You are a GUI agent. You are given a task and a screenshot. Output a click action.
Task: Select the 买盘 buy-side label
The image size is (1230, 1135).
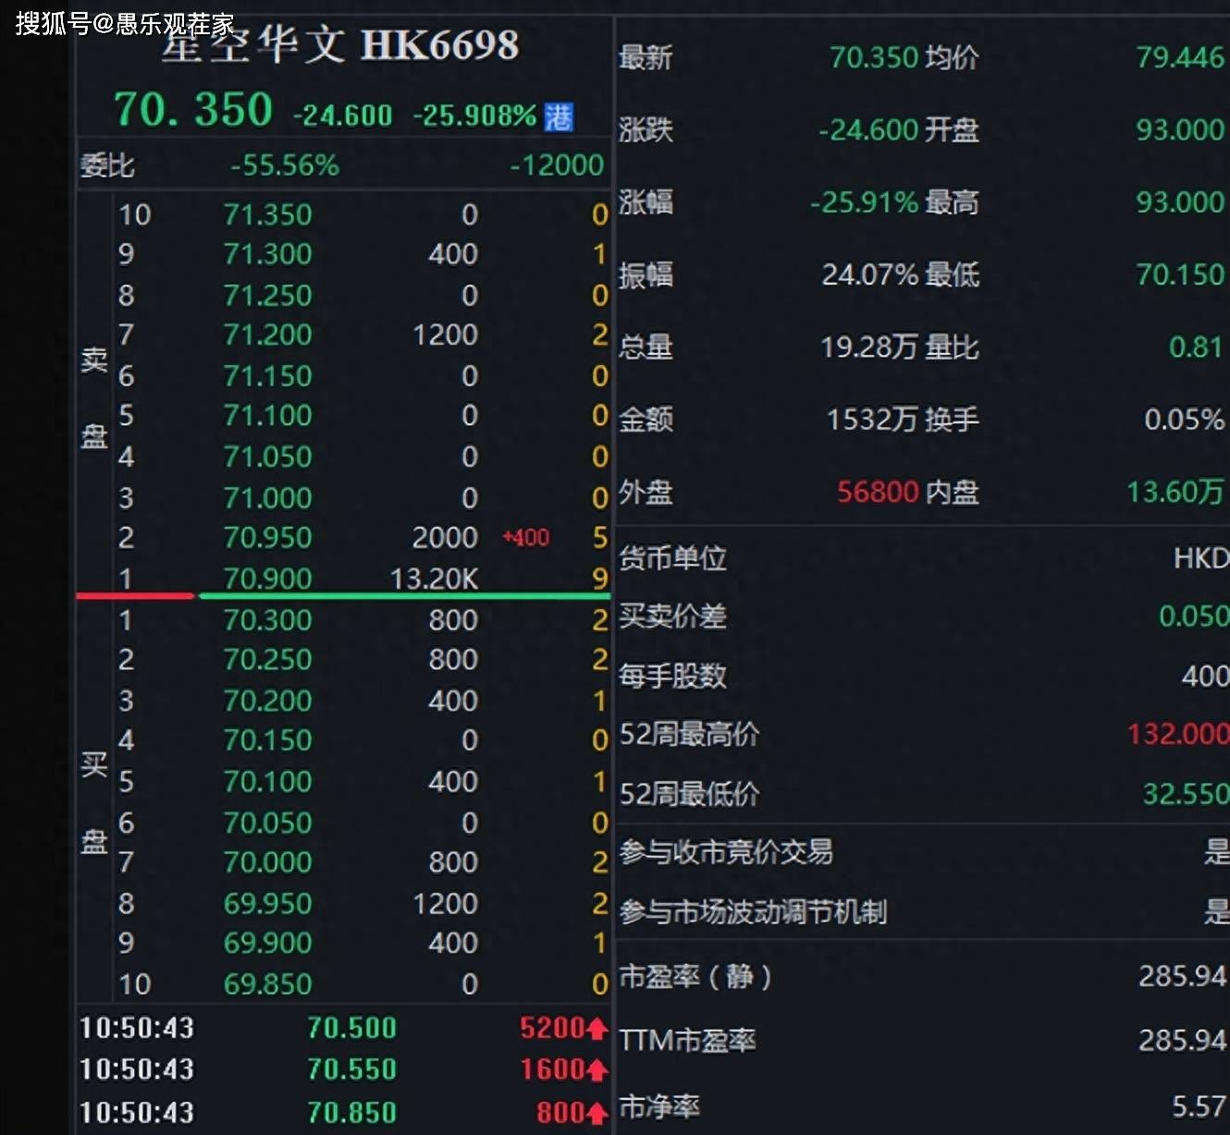[x=94, y=802]
